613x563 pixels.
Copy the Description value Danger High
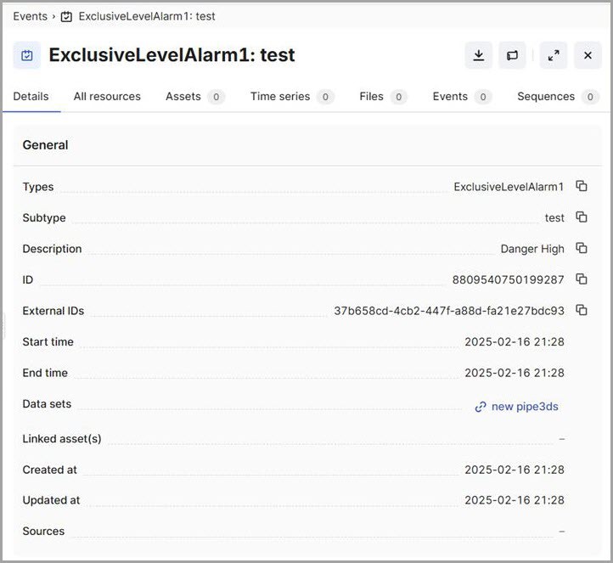[x=582, y=248]
